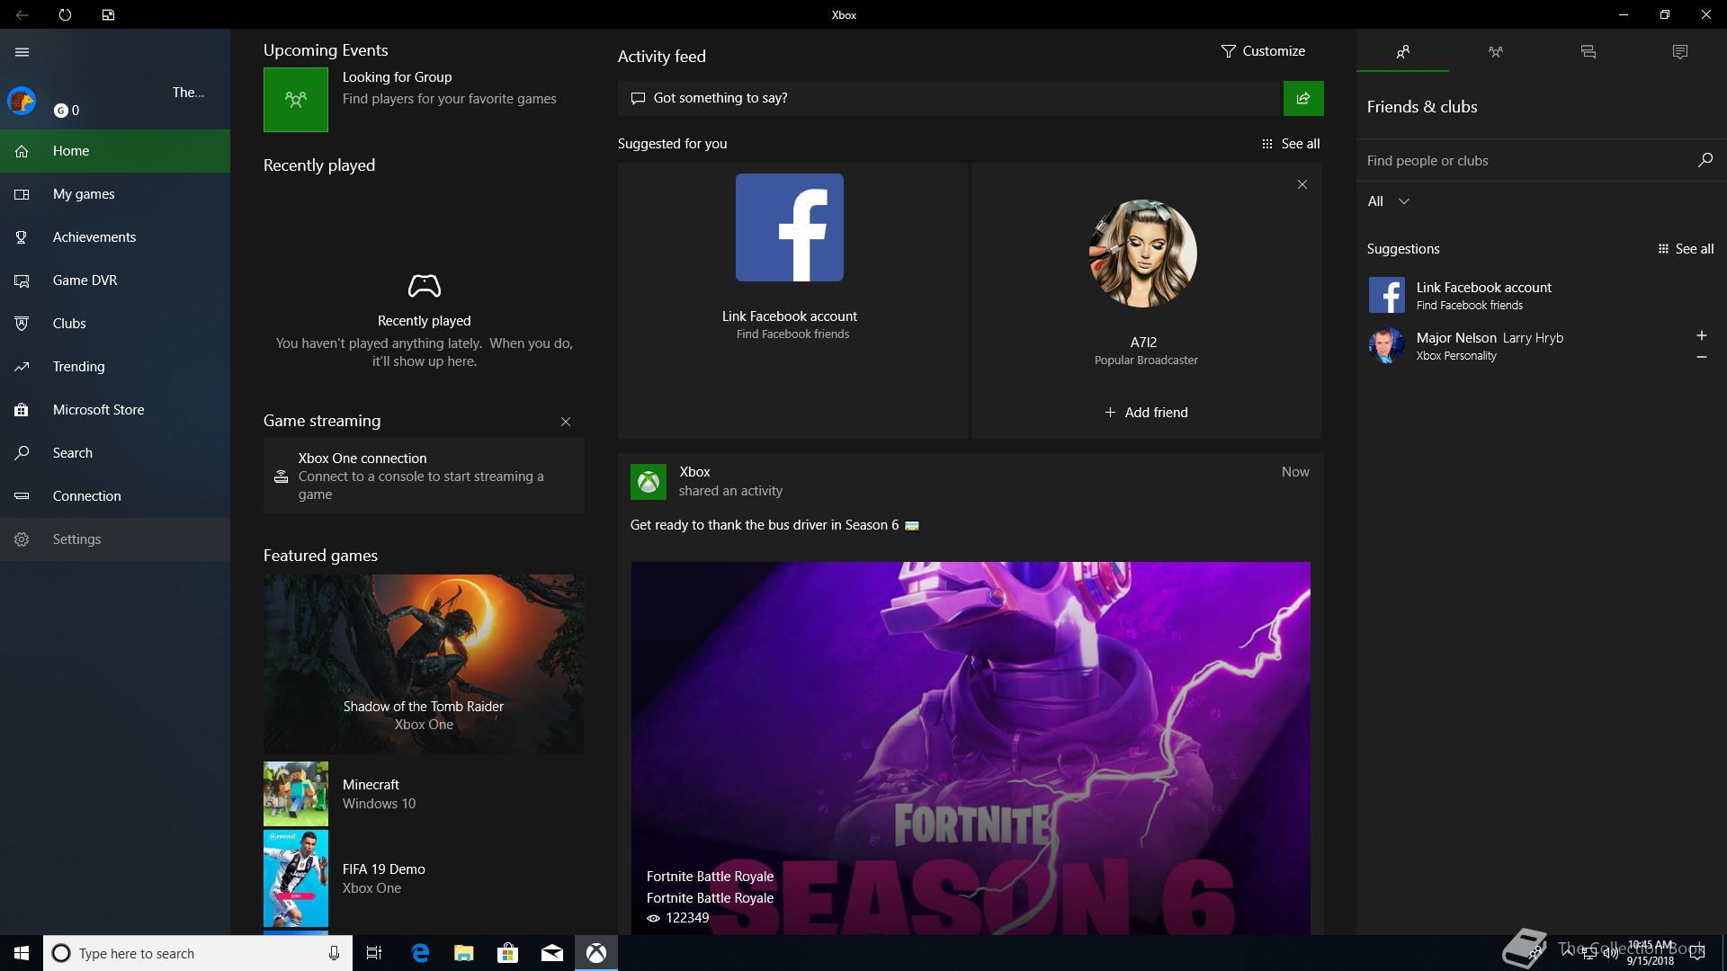Viewport: 1727px width, 971px height.
Task: Open Connection in sidebar
Action: (115, 496)
